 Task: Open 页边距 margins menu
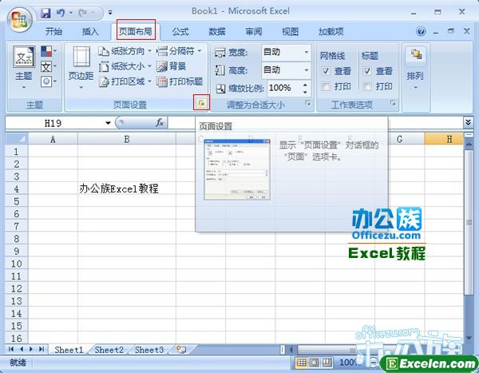point(81,68)
